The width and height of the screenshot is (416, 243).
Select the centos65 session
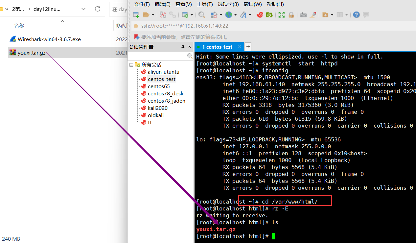159,86
